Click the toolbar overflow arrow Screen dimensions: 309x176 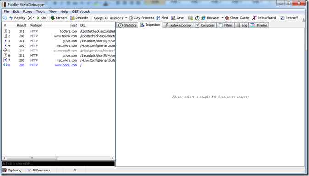tap(303, 20)
